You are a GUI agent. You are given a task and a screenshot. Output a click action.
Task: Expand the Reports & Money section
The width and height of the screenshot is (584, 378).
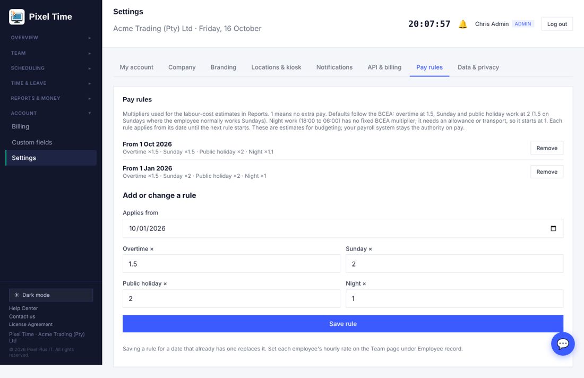[51, 98]
